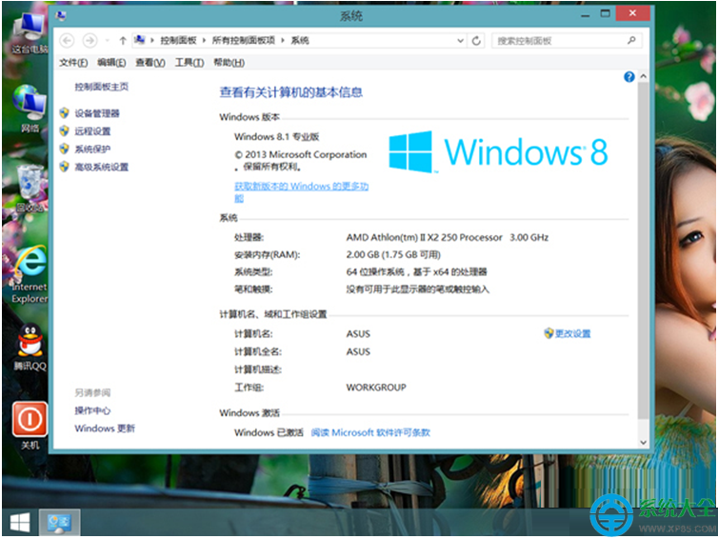Viewport: 718px width, 539px height.
Task: Expand the address bar history dropdown
Action: tap(460, 41)
